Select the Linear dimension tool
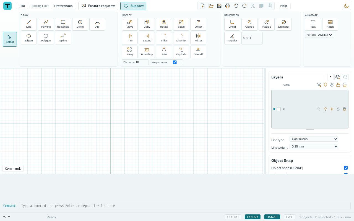 pyautogui.click(x=232, y=24)
